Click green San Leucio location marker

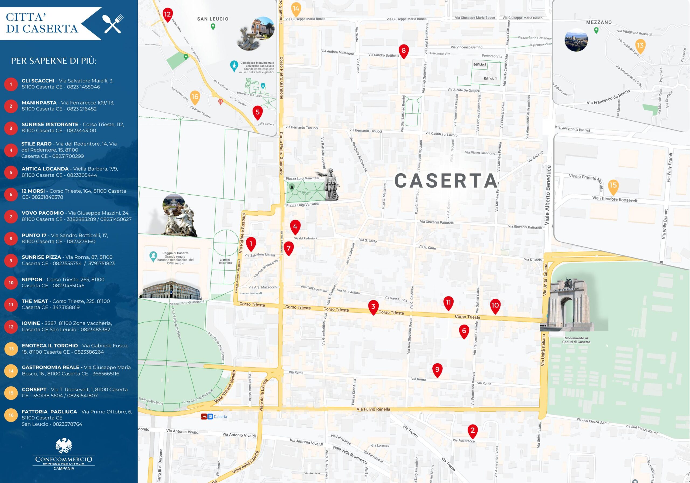coord(213,26)
